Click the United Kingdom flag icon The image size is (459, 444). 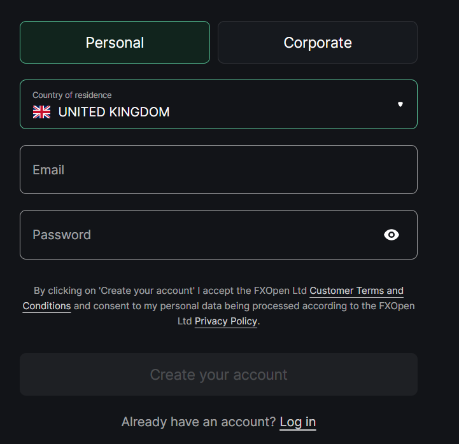(42, 113)
